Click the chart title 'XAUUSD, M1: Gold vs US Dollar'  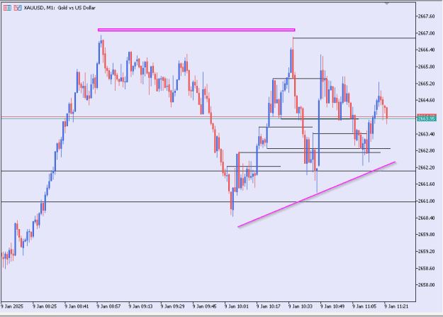(60, 8)
